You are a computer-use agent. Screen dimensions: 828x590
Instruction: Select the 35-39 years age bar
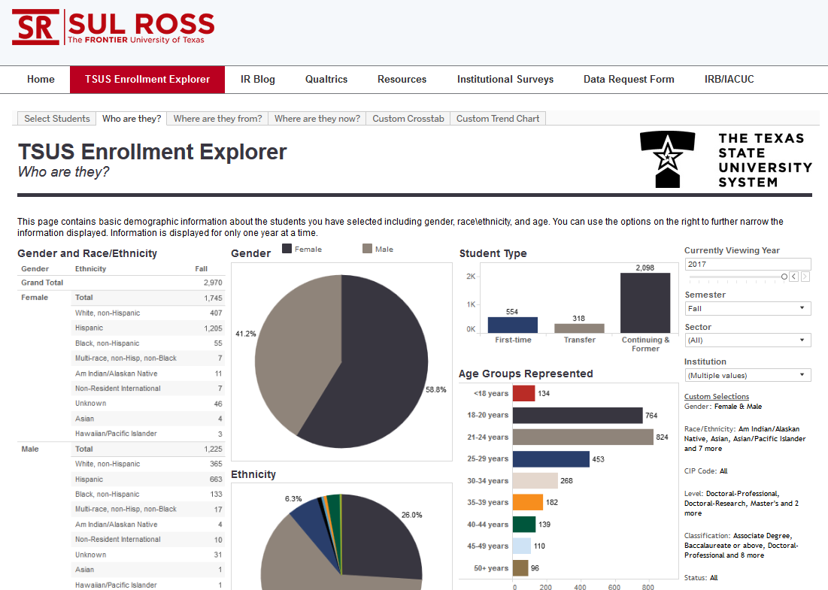coord(527,502)
